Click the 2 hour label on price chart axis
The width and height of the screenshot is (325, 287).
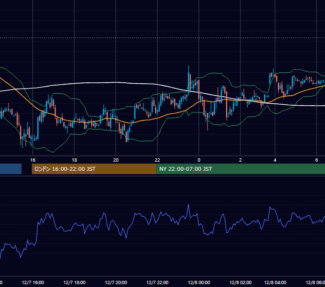[x=240, y=160]
